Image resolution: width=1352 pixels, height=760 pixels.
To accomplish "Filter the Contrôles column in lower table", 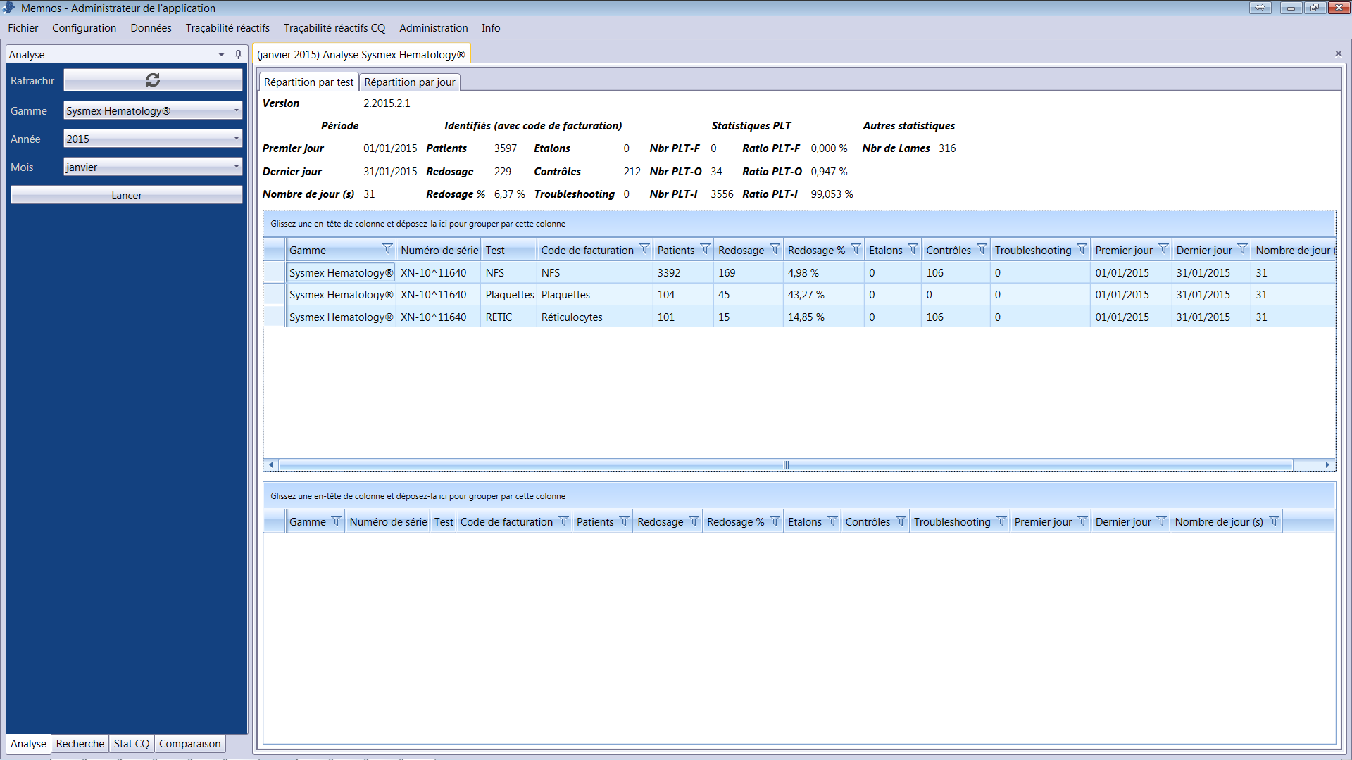I will pos(901,521).
